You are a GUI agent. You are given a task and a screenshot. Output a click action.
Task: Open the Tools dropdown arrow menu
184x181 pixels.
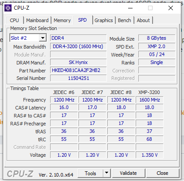click(106, 173)
